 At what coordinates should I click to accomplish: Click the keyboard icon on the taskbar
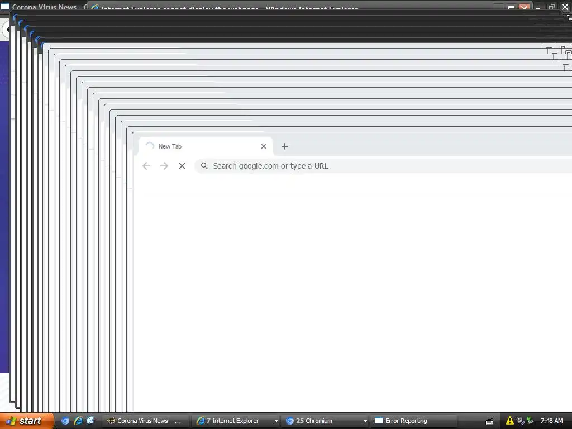pos(489,421)
